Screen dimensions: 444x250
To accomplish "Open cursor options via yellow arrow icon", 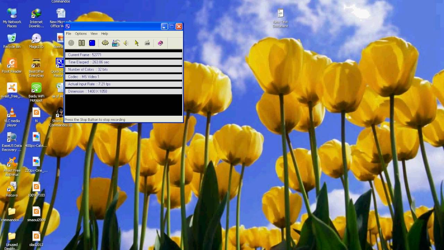I will tap(137, 43).
